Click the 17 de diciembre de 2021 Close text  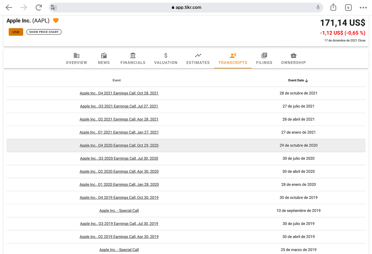coord(345,41)
